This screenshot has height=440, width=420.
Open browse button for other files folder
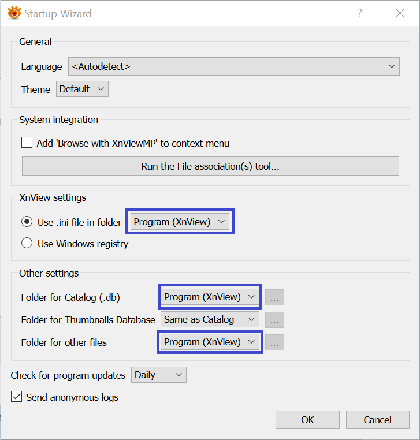coord(274,342)
